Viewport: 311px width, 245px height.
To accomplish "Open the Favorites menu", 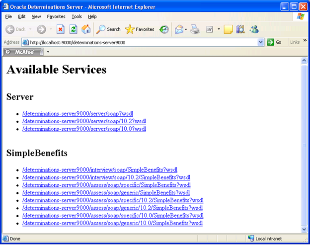I will pos(56,16).
